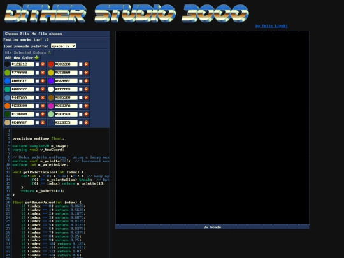This screenshot has width=344, height=258.
Task: Click the #121212 hex input field
Action: point(22,64)
